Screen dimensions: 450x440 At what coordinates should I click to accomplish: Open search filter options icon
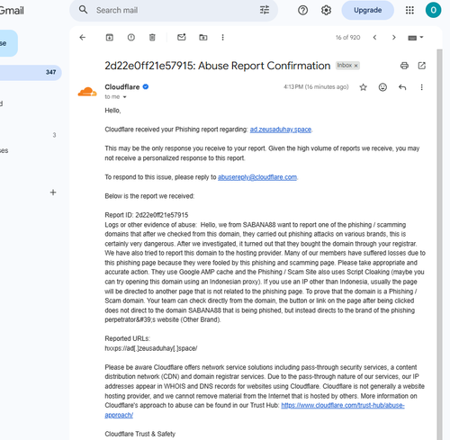(265, 10)
